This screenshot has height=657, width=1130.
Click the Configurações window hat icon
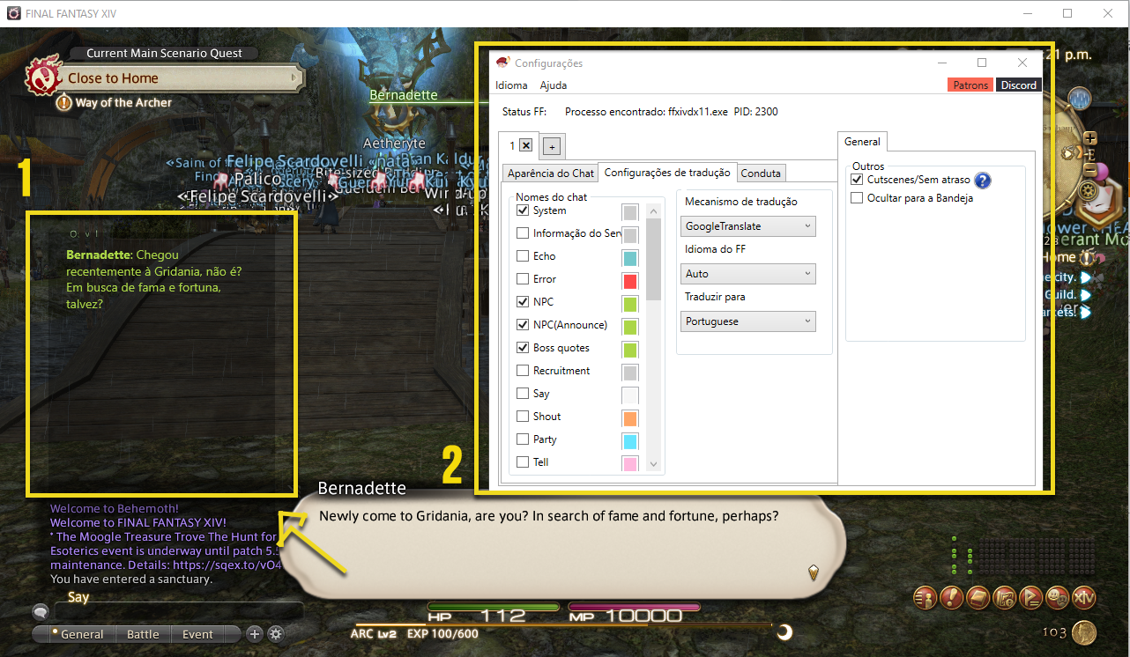[x=502, y=63]
